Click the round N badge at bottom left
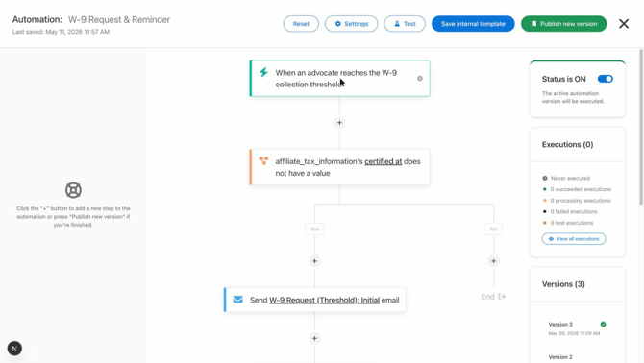This screenshot has width=644, height=363. pyautogui.click(x=14, y=349)
